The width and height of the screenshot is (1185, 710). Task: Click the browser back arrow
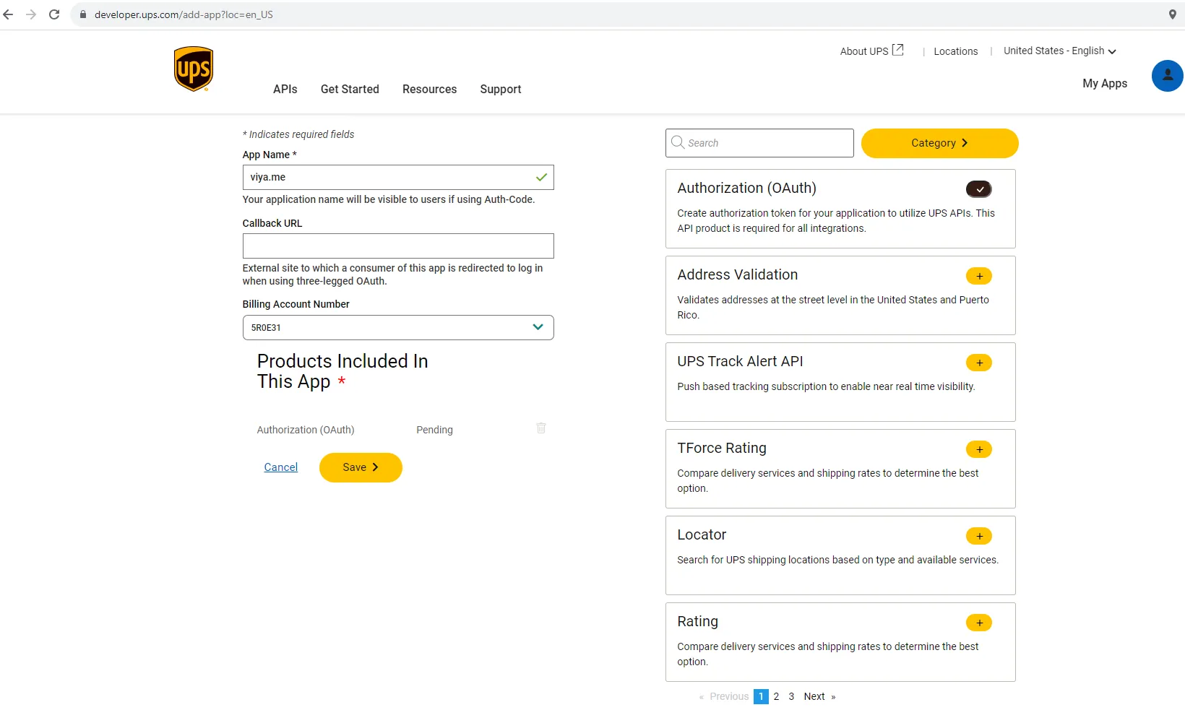tap(9, 14)
